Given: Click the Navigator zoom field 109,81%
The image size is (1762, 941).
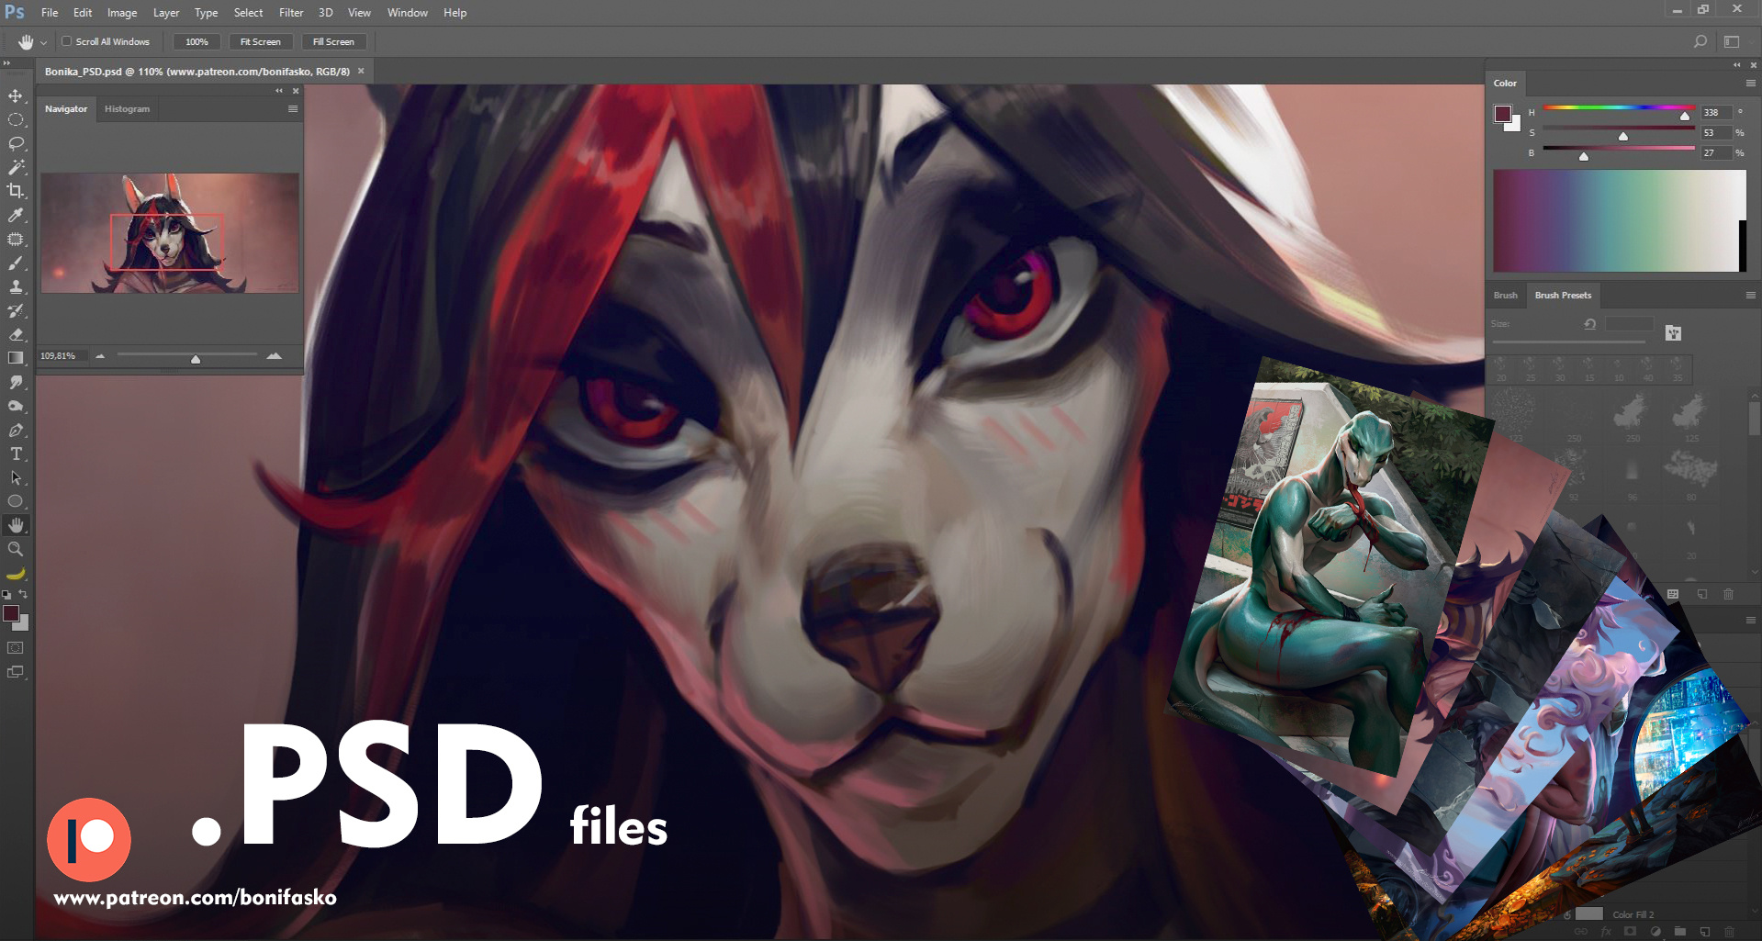Looking at the screenshot, I should pyautogui.click(x=62, y=355).
